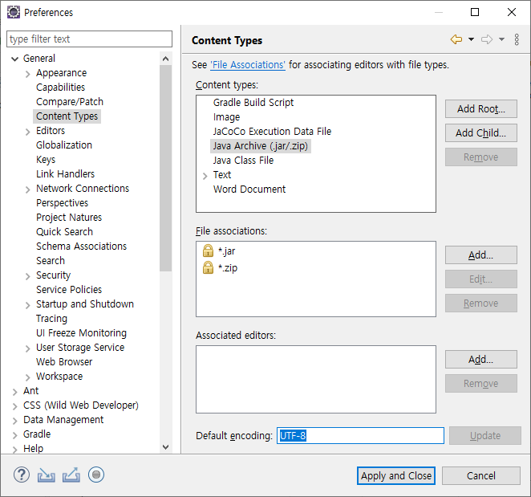The width and height of the screenshot is (531, 497).
Task: Select Gradle Build Script content type
Action: (x=253, y=103)
